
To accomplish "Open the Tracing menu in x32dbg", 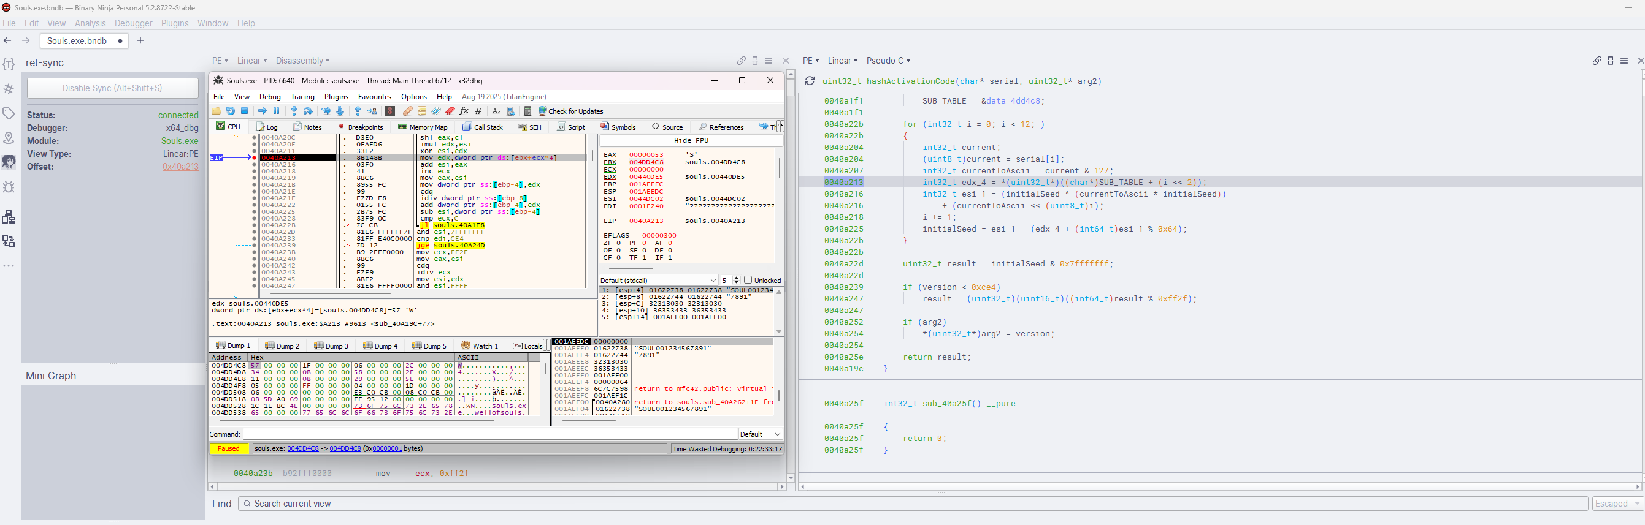I will (302, 97).
